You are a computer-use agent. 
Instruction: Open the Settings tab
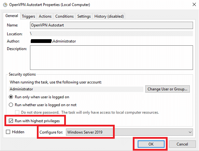(84, 16)
